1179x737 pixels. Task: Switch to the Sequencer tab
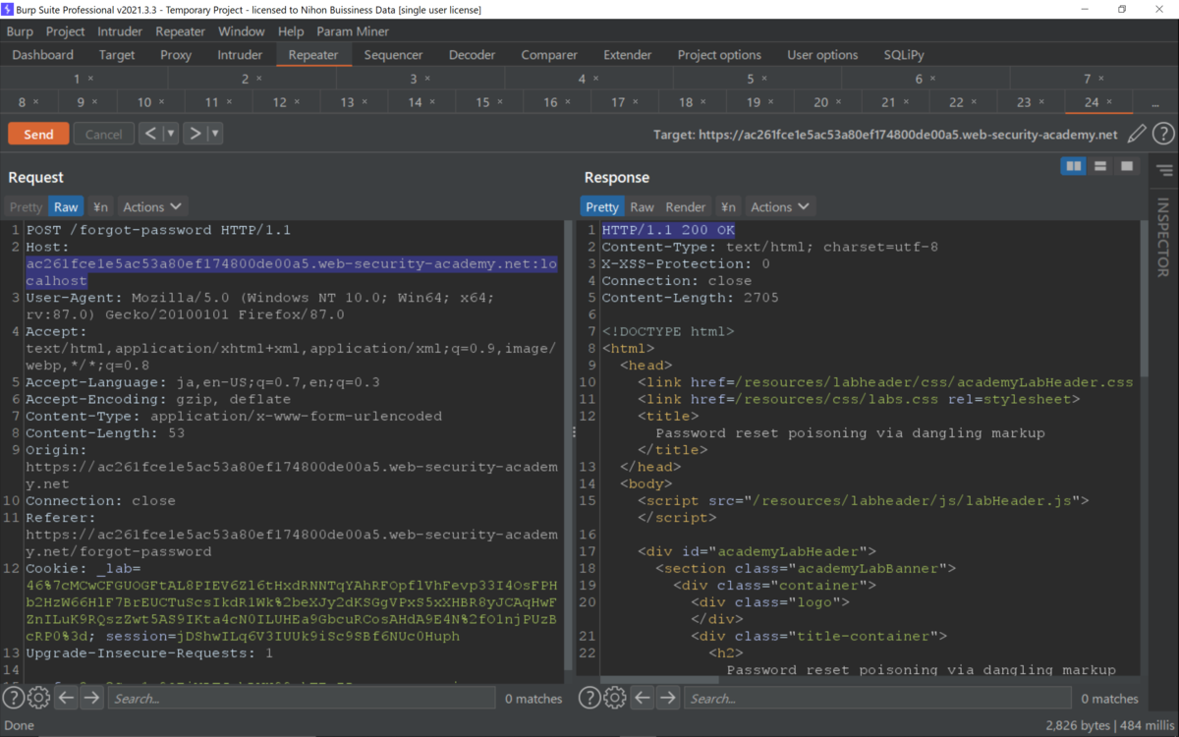[393, 55]
